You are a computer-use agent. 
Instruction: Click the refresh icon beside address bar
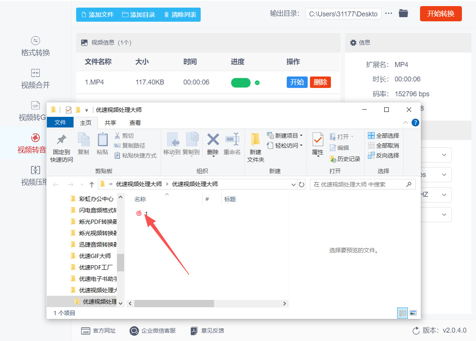point(302,185)
